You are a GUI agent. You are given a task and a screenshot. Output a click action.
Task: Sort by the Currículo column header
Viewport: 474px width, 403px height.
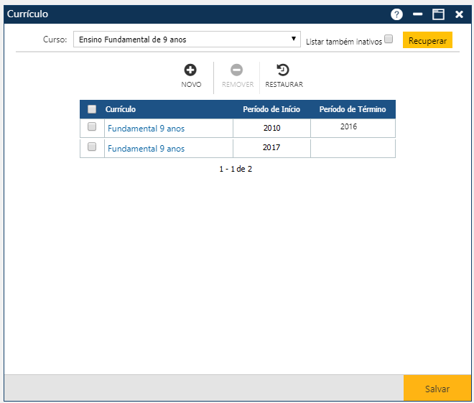(121, 109)
